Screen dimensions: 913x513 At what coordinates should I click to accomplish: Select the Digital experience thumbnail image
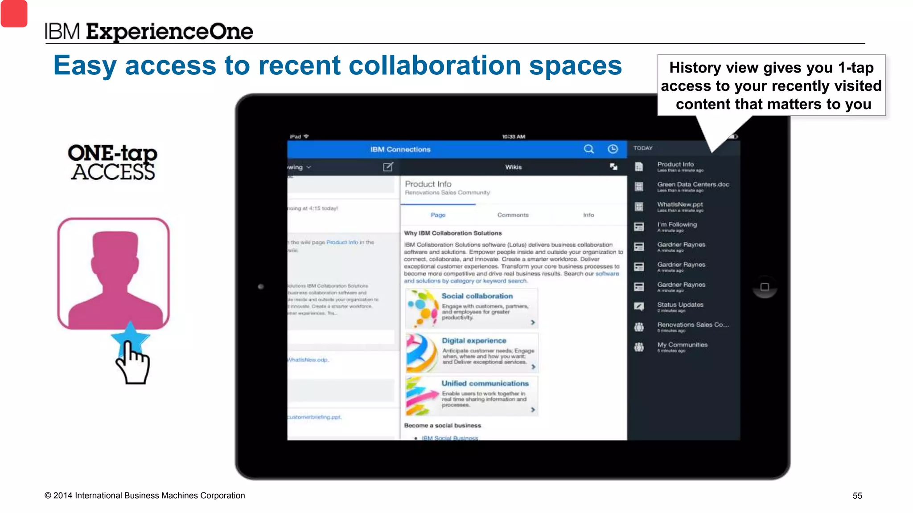[x=422, y=353]
